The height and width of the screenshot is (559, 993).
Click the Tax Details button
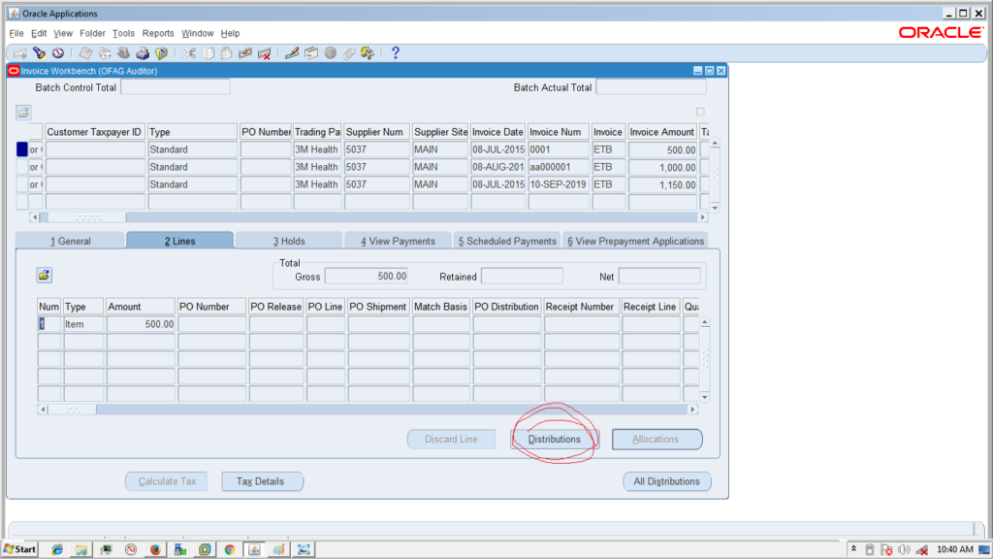(x=262, y=481)
